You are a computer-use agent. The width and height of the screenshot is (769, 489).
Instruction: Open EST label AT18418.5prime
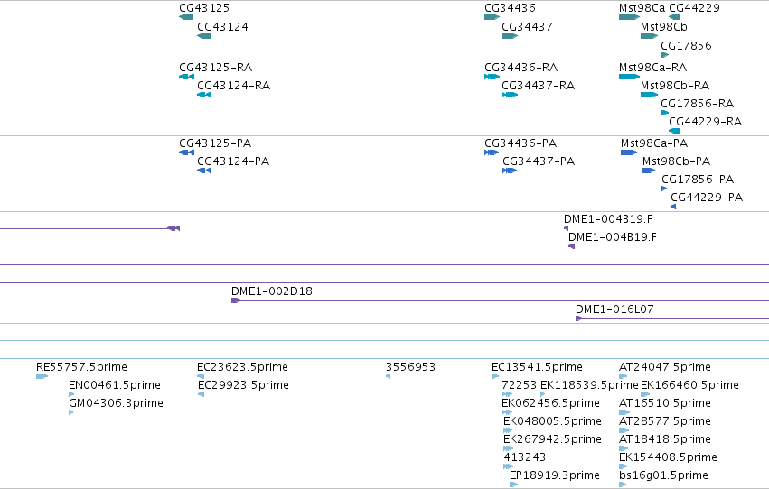coord(665,439)
